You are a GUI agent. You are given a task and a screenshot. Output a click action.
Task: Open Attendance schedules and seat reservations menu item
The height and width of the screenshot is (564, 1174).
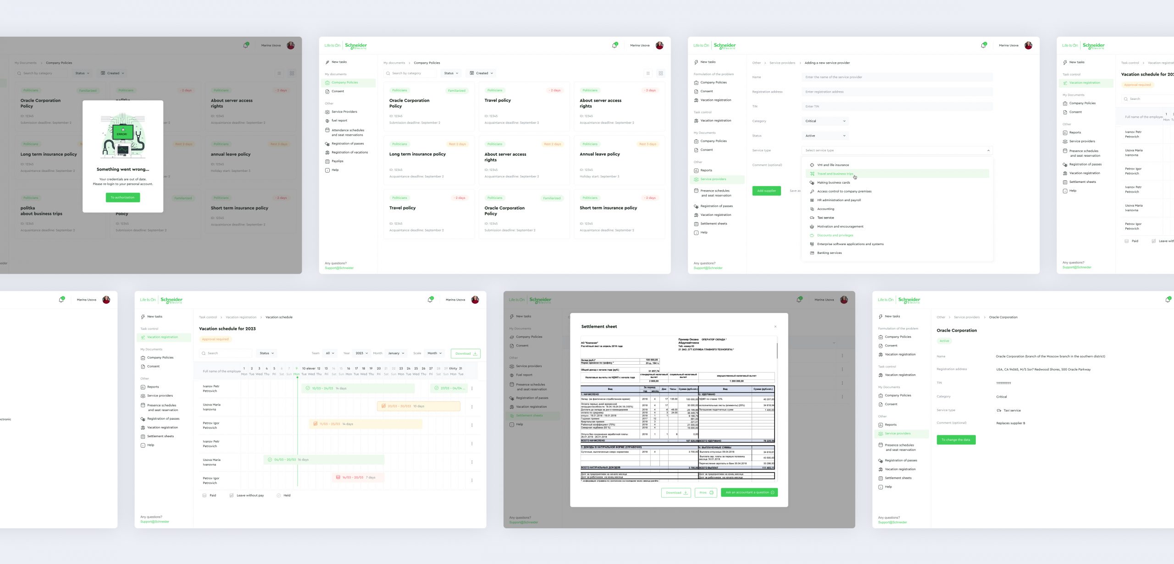click(x=348, y=132)
